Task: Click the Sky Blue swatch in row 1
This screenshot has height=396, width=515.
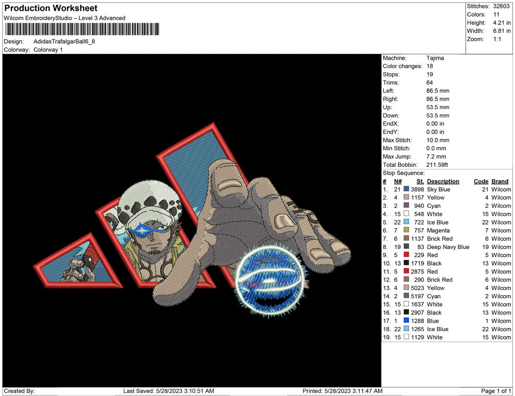Action: pyautogui.click(x=406, y=189)
